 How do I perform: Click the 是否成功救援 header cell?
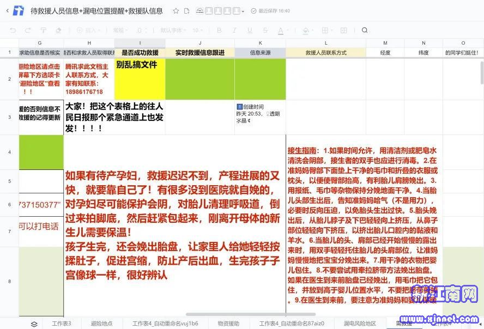point(140,53)
